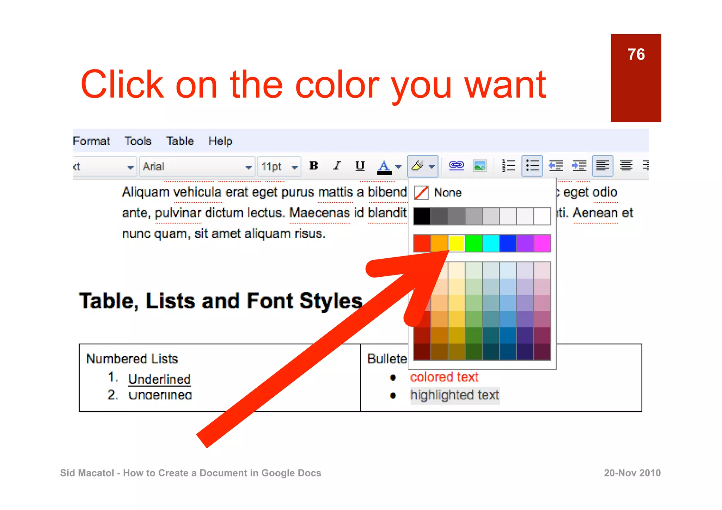Pick the lightest pink swatch in top pastel row
Image resolution: width=722 pixels, height=510 pixels.
[542, 270]
